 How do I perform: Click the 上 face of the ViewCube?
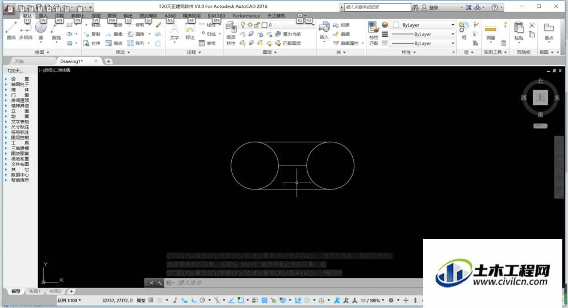(x=540, y=98)
